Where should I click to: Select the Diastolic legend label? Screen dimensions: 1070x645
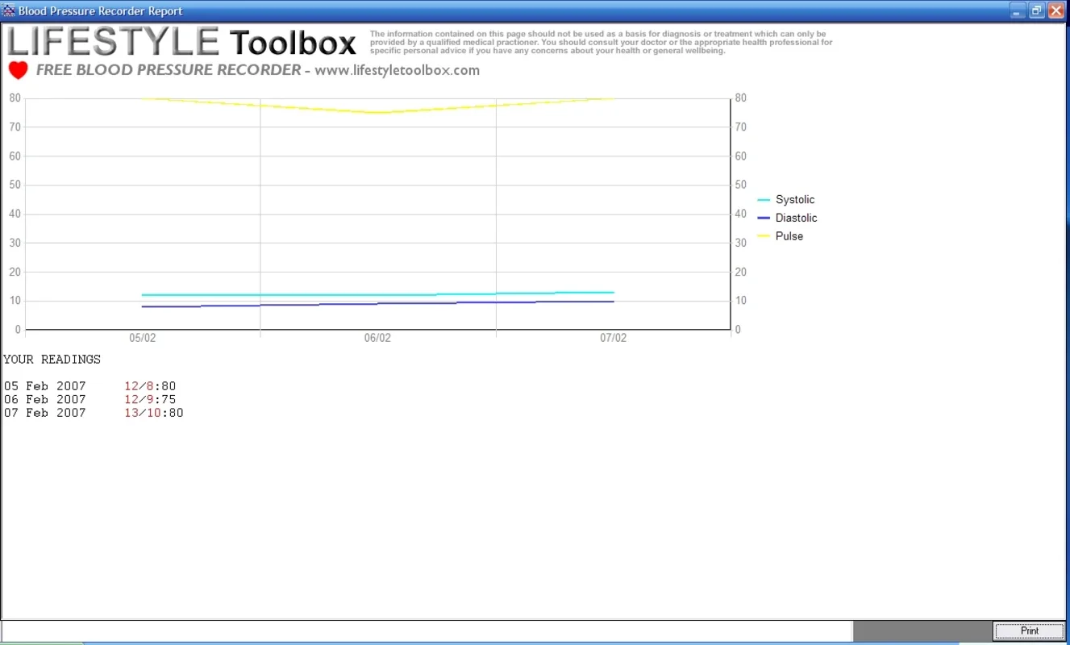[x=796, y=218]
